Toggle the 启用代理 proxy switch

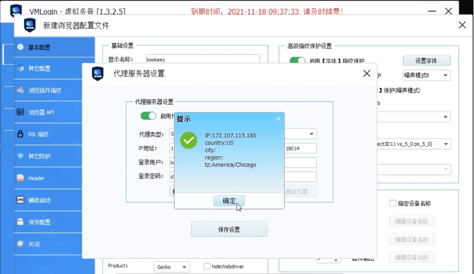148,116
